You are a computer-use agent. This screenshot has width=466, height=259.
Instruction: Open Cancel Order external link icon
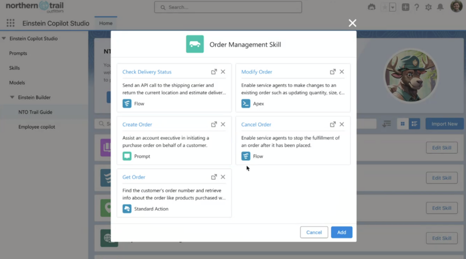coord(333,124)
